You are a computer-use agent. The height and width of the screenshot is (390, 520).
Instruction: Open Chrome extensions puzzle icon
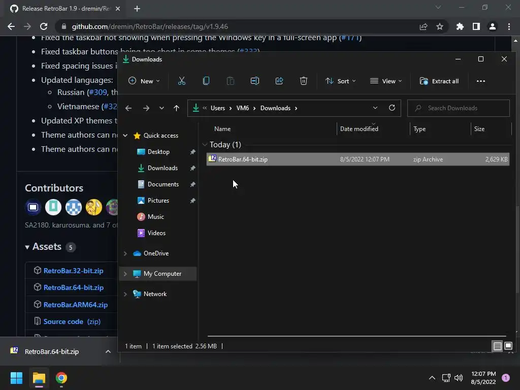(x=460, y=26)
